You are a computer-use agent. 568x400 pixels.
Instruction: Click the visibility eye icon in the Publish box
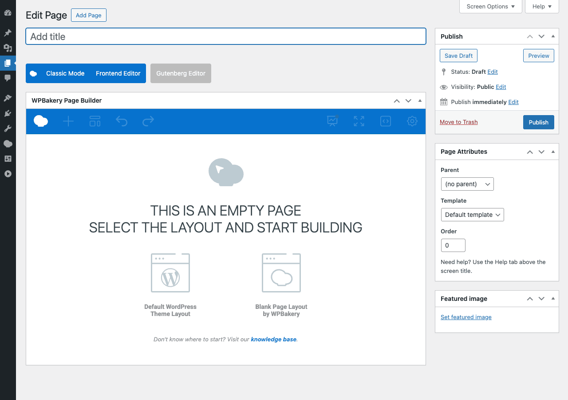tap(444, 87)
